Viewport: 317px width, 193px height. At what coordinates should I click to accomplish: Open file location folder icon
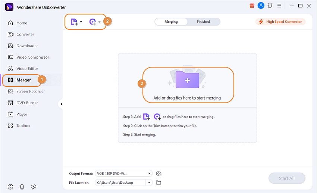pos(158,183)
